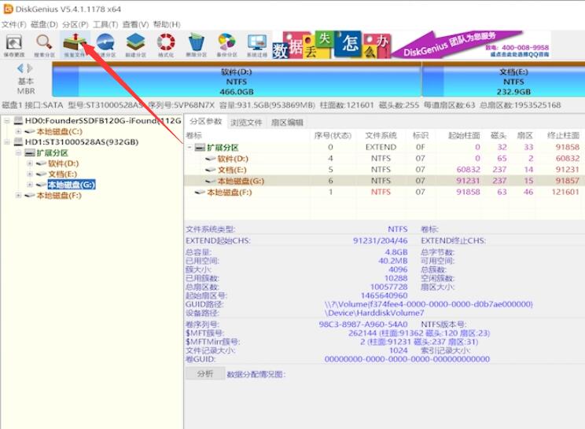
Task: Click the GUID path \\?\Volume value
Action: pos(429,304)
